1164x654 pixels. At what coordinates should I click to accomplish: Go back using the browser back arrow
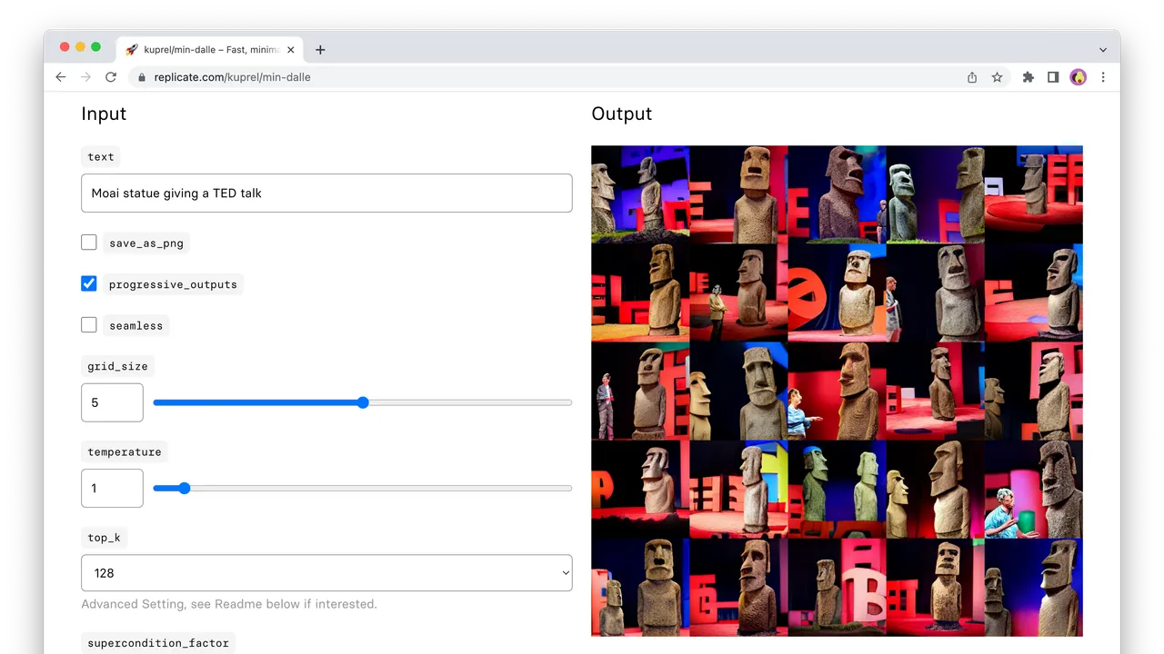(x=61, y=77)
